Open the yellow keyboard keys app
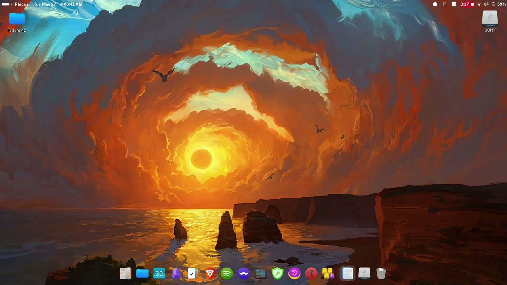The width and height of the screenshot is (507, 285). (x=328, y=273)
